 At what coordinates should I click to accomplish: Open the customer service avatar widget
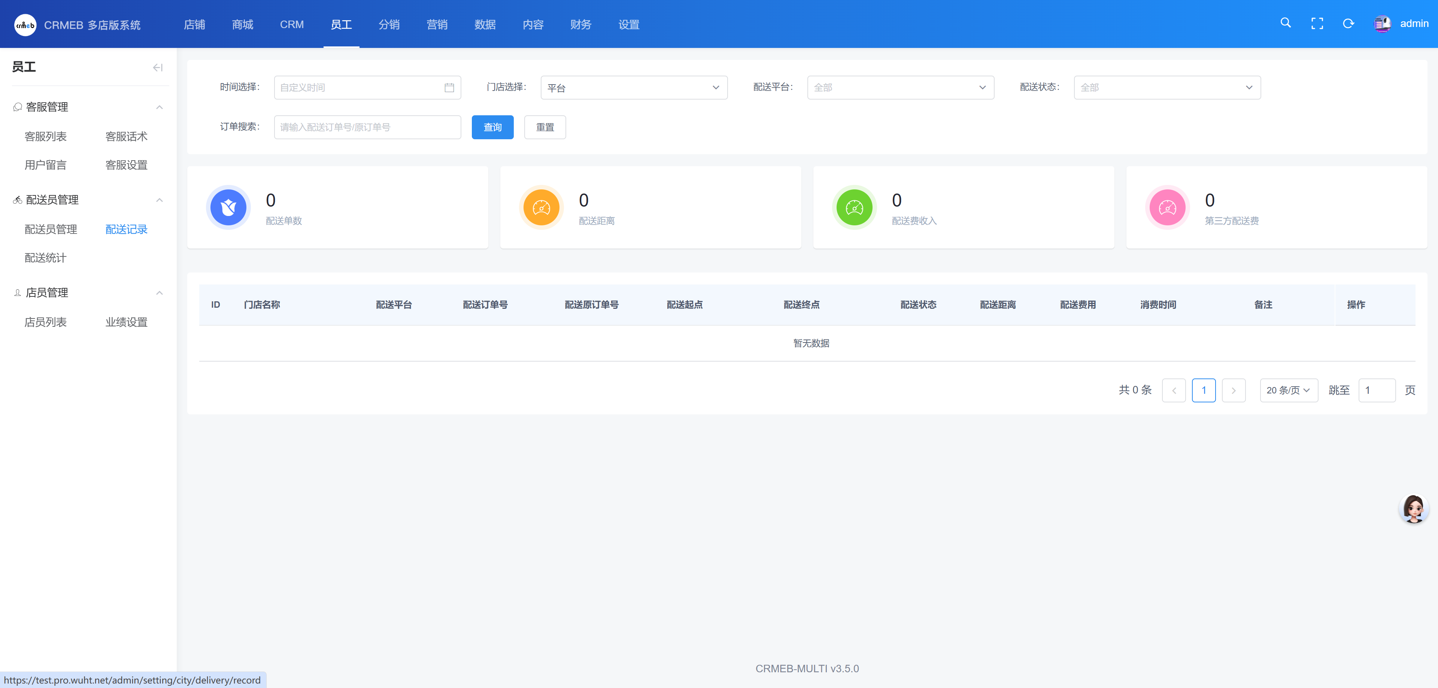[x=1413, y=508]
